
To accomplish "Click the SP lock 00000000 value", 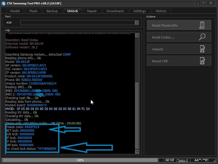I will pos(25,138).
